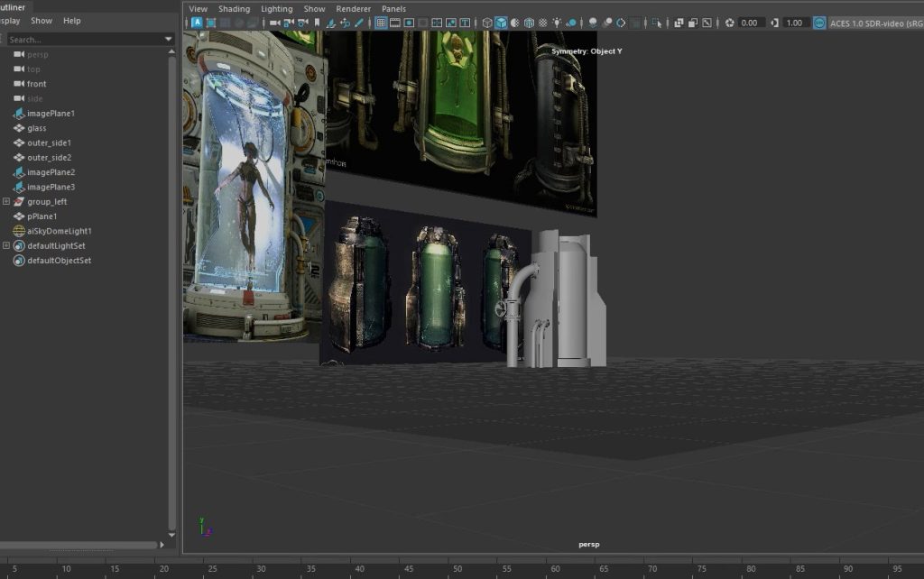
Task: Open the View panel menu
Action: tap(198, 9)
